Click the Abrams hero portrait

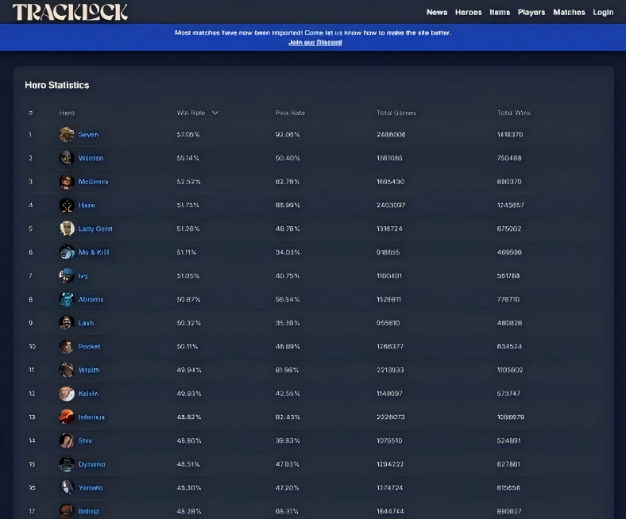click(x=67, y=299)
